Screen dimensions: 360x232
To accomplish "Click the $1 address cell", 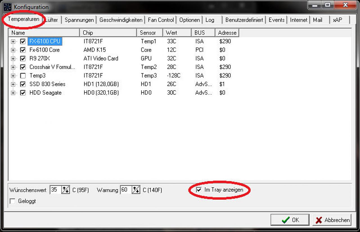I will [x=222, y=84].
